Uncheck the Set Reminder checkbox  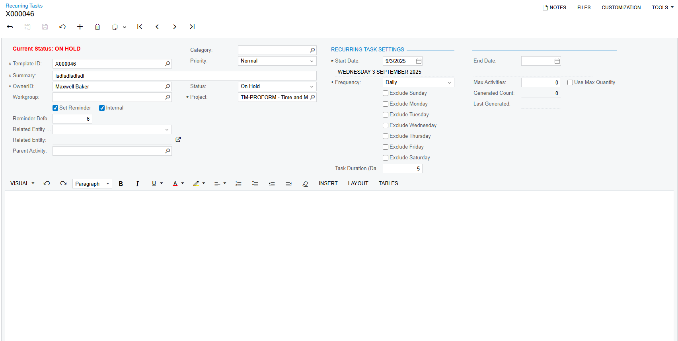[x=55, y=108]
